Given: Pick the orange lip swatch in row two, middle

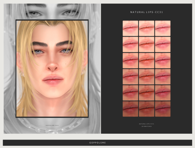Looking at the screenshot, I should pyautogui.click(x=147, y=44).
